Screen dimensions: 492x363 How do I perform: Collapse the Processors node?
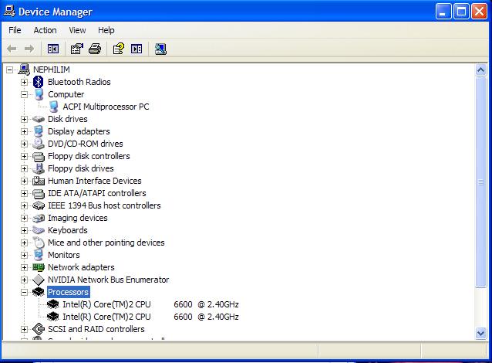coord(24,292)
